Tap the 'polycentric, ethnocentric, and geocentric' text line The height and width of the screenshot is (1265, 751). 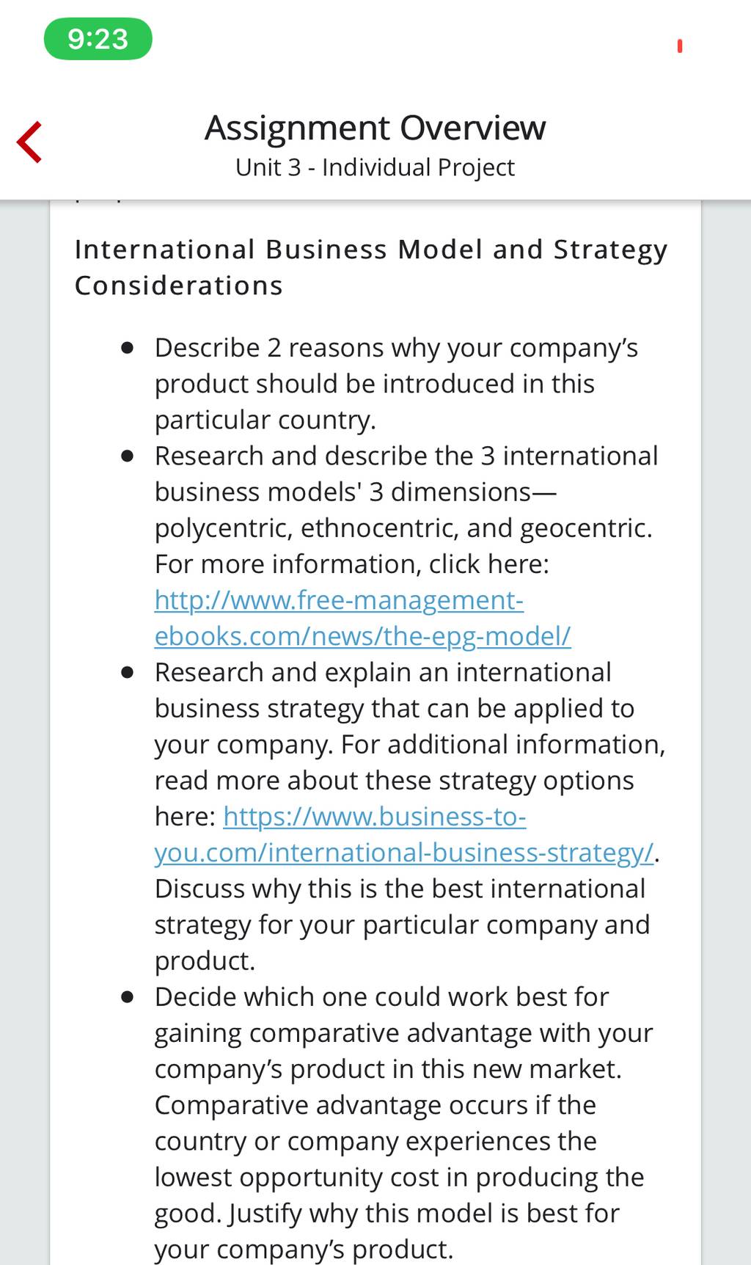403,528
